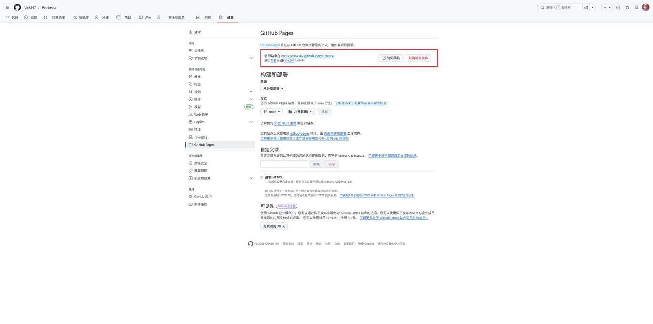653x324 pixels.
Task: Open 环境 (Environments) sidebar item
Action: click(x=220, y=130)
